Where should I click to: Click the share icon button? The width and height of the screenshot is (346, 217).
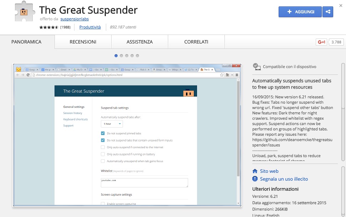coord(327,12)
